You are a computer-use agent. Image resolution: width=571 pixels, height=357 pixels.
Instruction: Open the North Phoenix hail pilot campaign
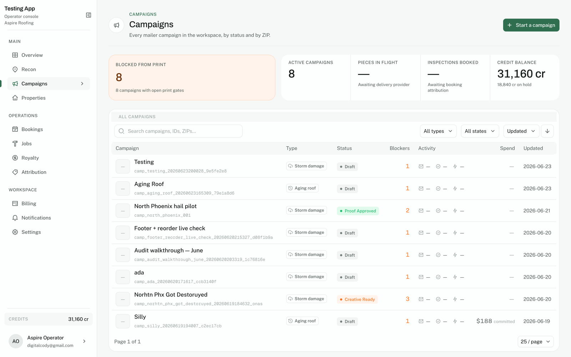[x=165, y=206]
